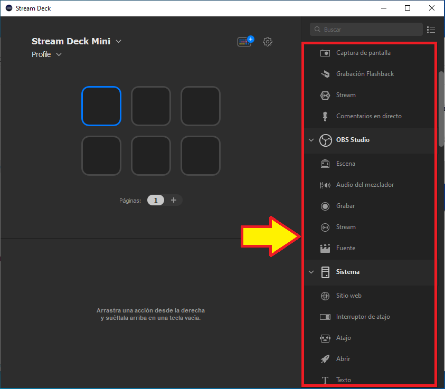Click the Fuente clapperboard icon
Viewport: 445px width, 389px height.
click(x=325, y=248)
